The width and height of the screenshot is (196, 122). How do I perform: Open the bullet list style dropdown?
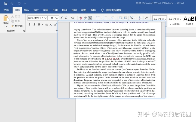pos(101,18)
